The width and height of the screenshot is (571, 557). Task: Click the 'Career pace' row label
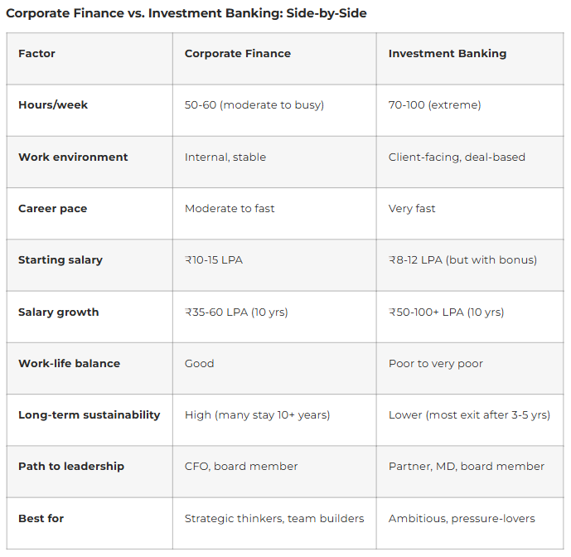[52, 209]
